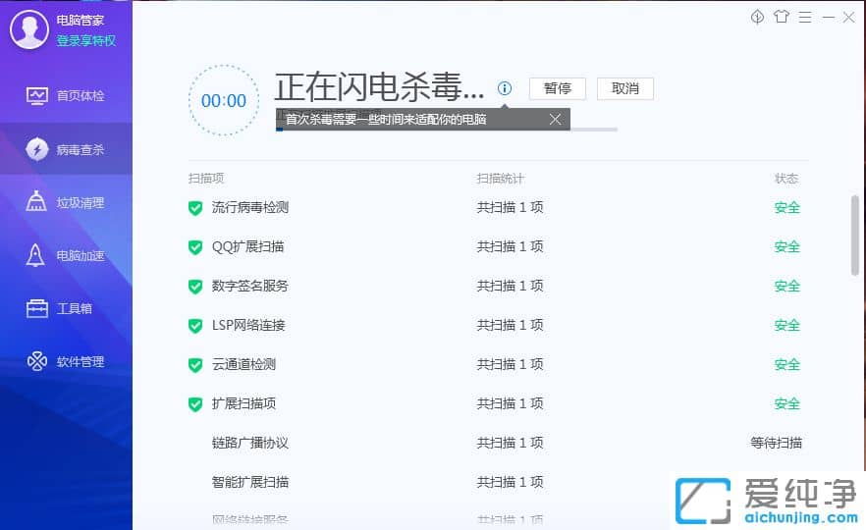Pause the scan with 暂停 button
The width and height of the screenshot is (866, 530).
pos(558,89)
